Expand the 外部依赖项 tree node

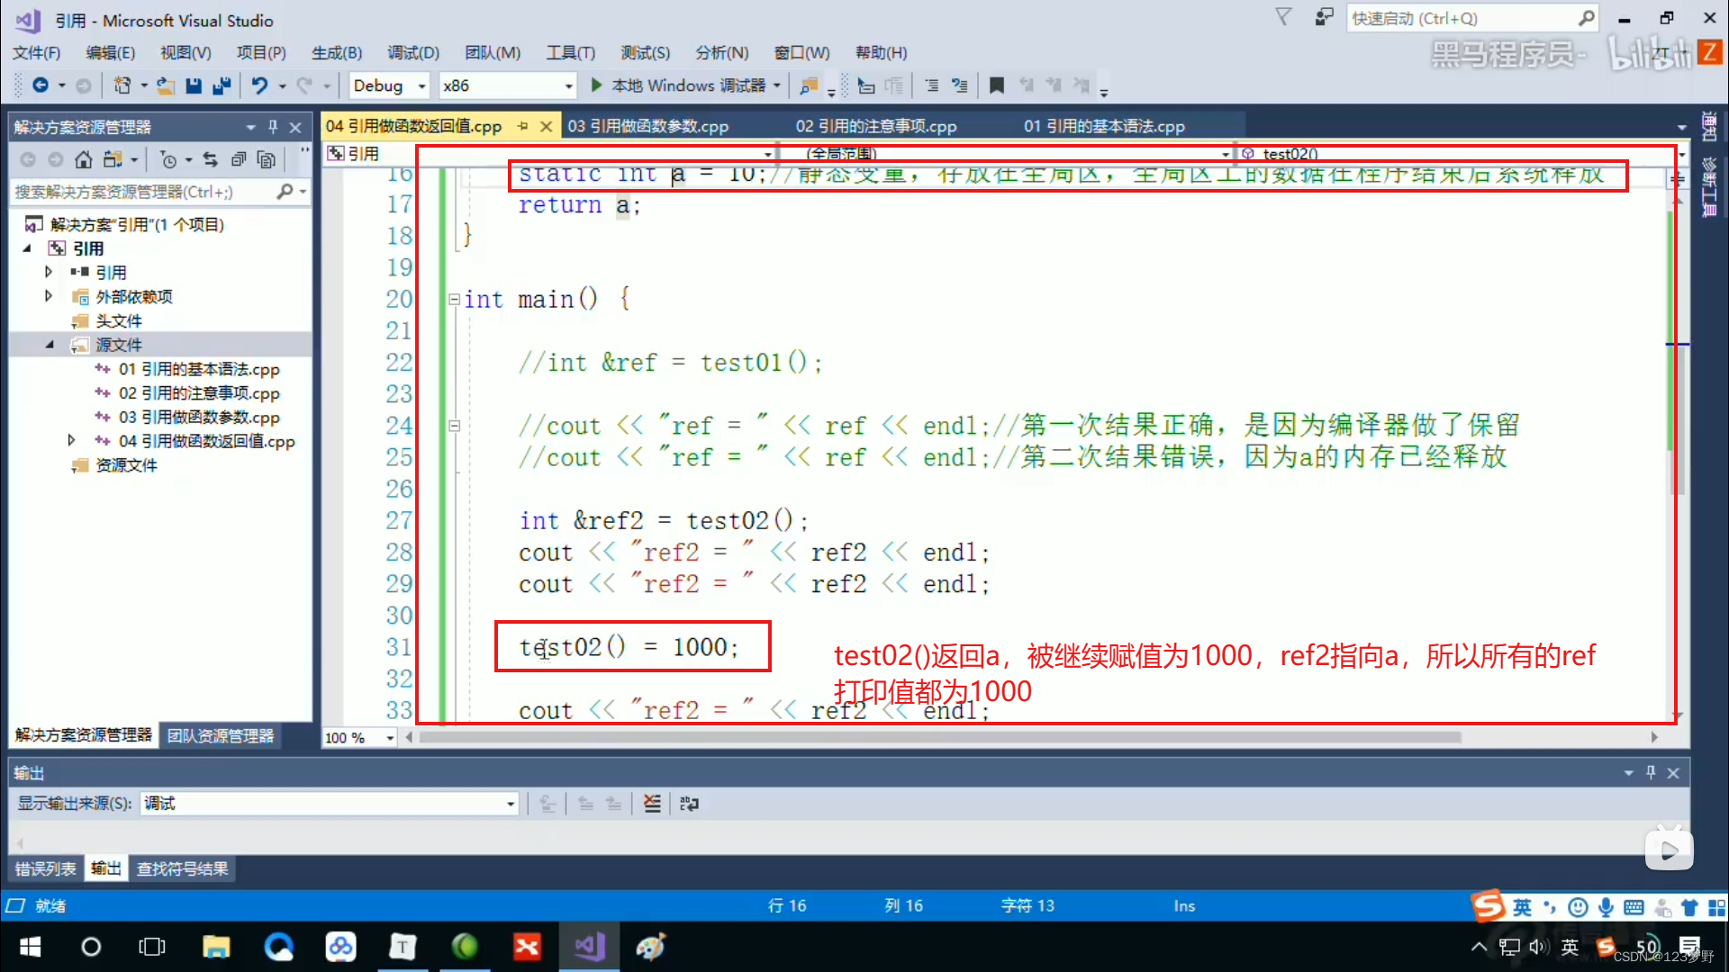(x=49, y=296)
